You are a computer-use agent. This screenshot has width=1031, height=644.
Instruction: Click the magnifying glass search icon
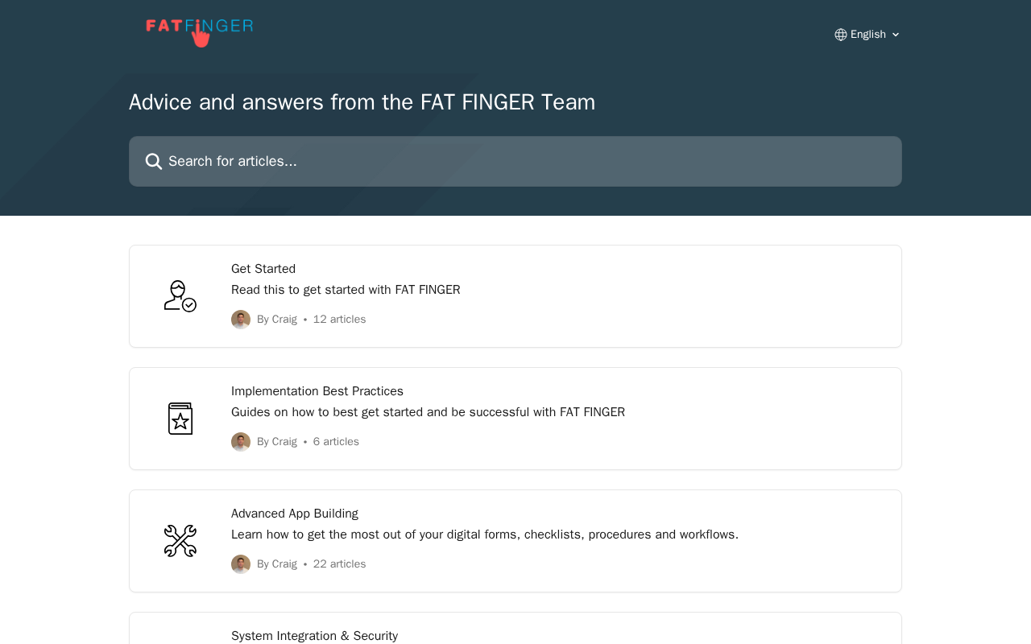pos(153,162)
